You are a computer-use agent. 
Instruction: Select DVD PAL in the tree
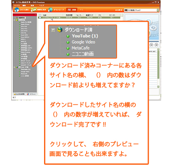24,33
